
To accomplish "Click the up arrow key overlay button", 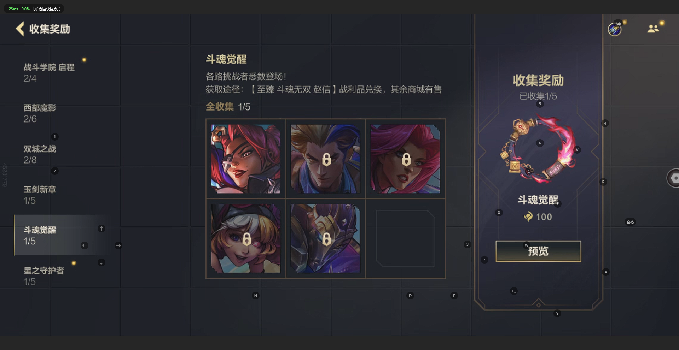I will point(101,229).
